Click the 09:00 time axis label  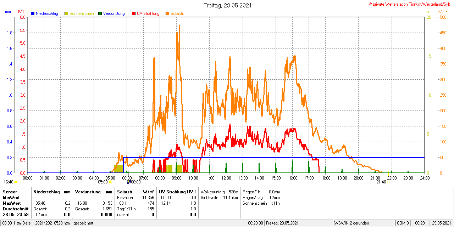click(177, 178)
